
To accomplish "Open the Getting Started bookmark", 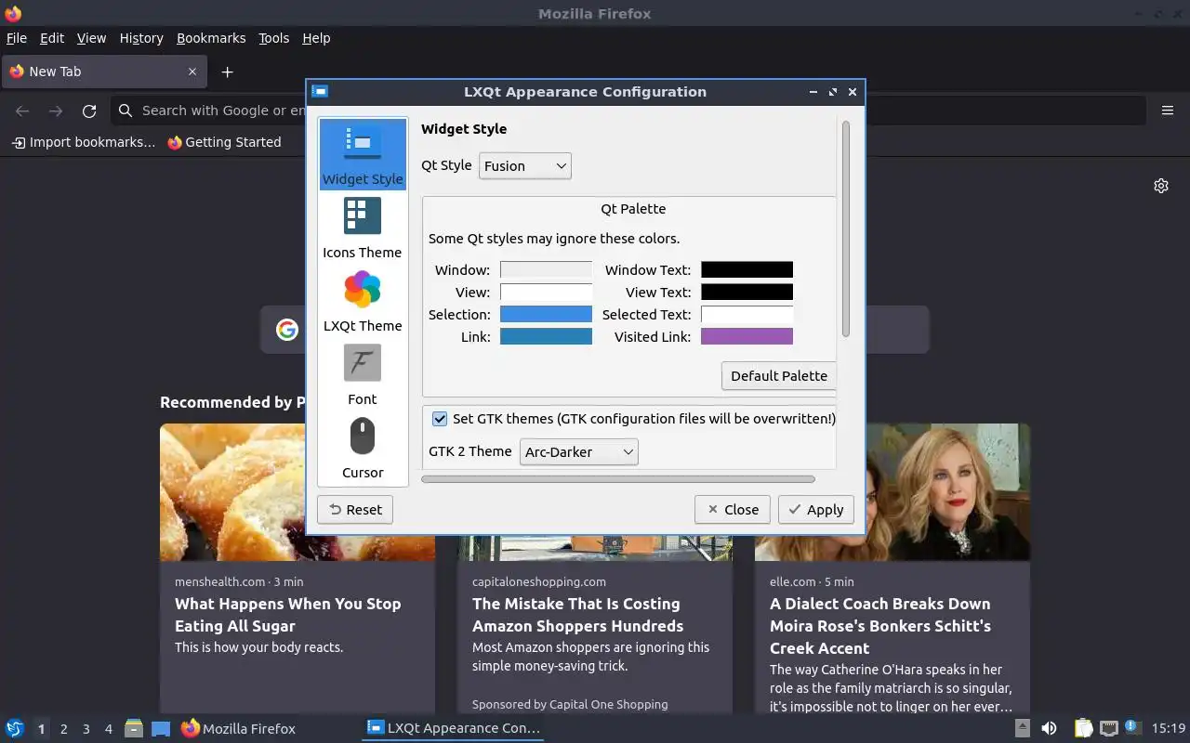I will click(x=224, y=142).
